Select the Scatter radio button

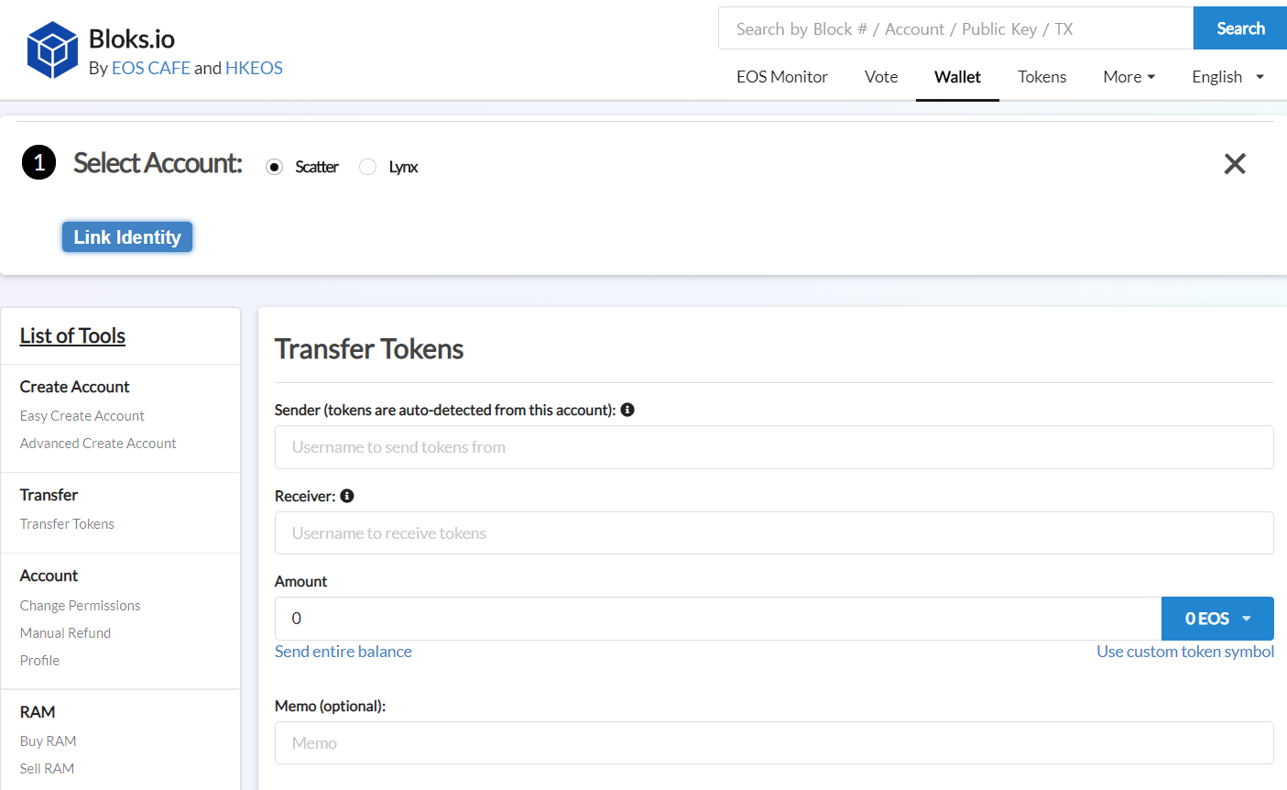274,167
